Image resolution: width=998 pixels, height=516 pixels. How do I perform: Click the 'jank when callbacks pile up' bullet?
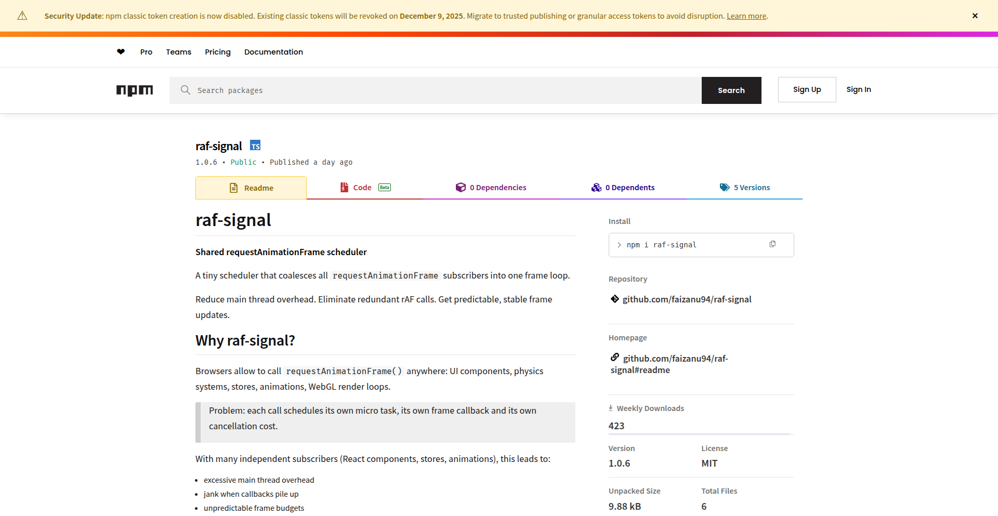251,494
